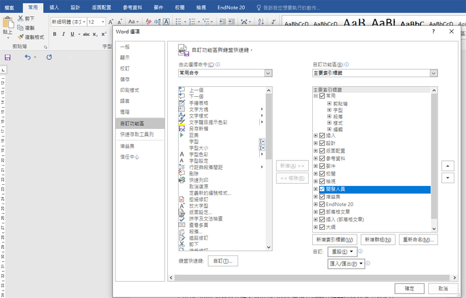Open the 常用命令 commands dropdown
This screenshot has height=298, width=466.
click(x=269, y=73)
